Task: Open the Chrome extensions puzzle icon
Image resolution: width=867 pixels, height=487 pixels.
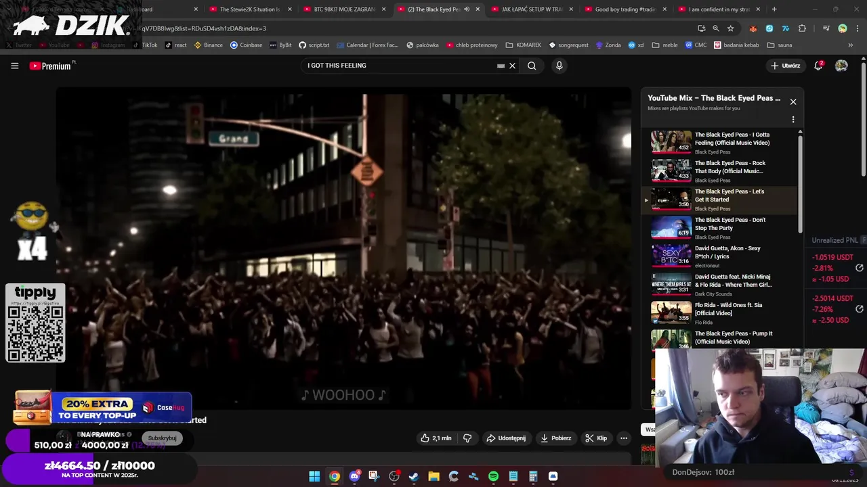Action: click(802, 28)
